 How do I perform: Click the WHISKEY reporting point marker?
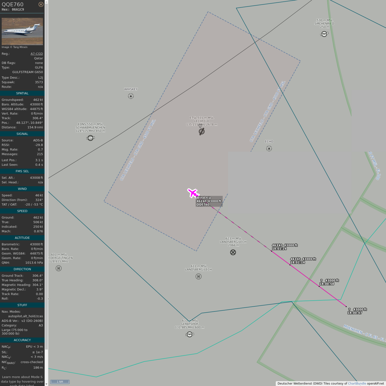tap(131, 96)
